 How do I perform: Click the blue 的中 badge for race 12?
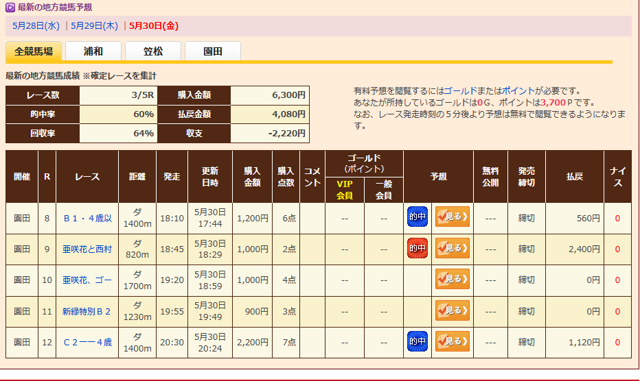click(x=417, y=341)
